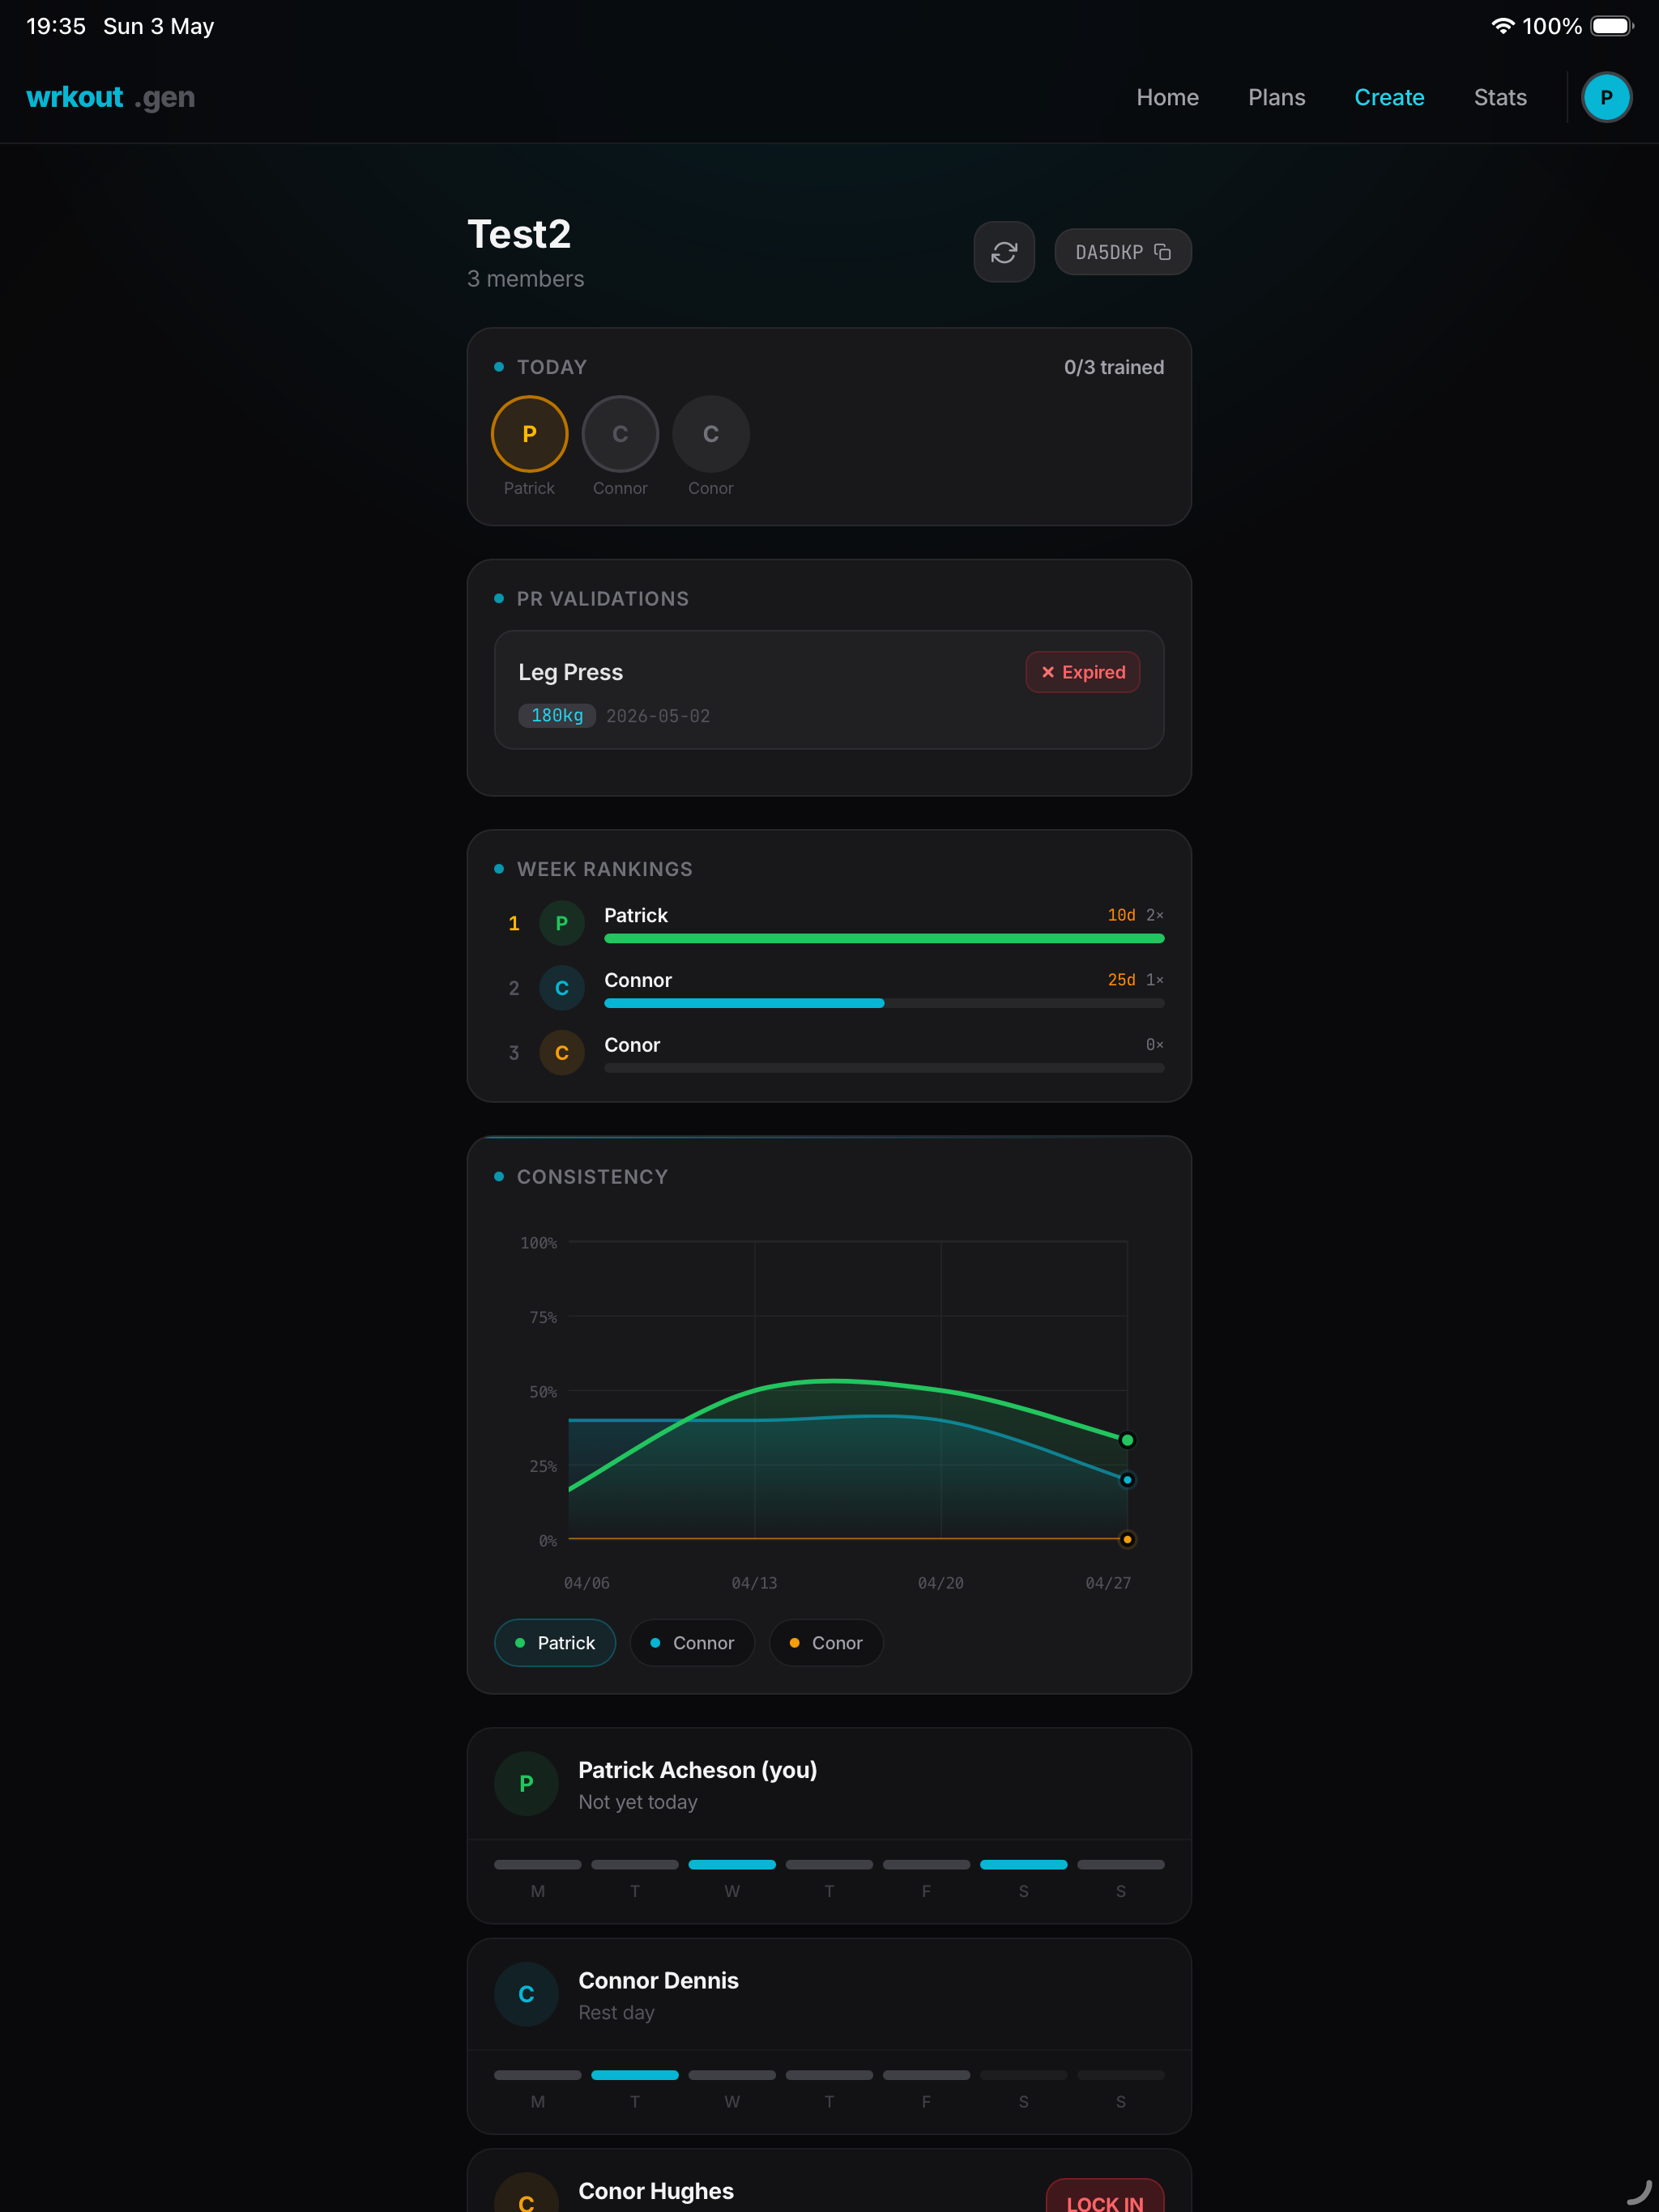Viewport: 1659px width, 2212px height.
Task: Tap the "04/13" chart axis label
Action: 754,1583
